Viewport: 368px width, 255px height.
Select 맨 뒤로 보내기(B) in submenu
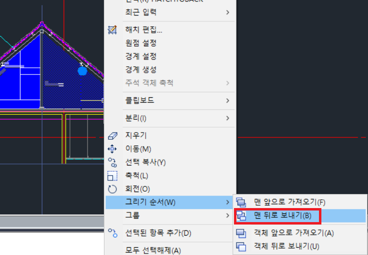point(300,216)
